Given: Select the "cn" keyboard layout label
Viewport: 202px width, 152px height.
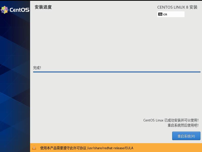Looking at the screenshot, I should point(165,14).
